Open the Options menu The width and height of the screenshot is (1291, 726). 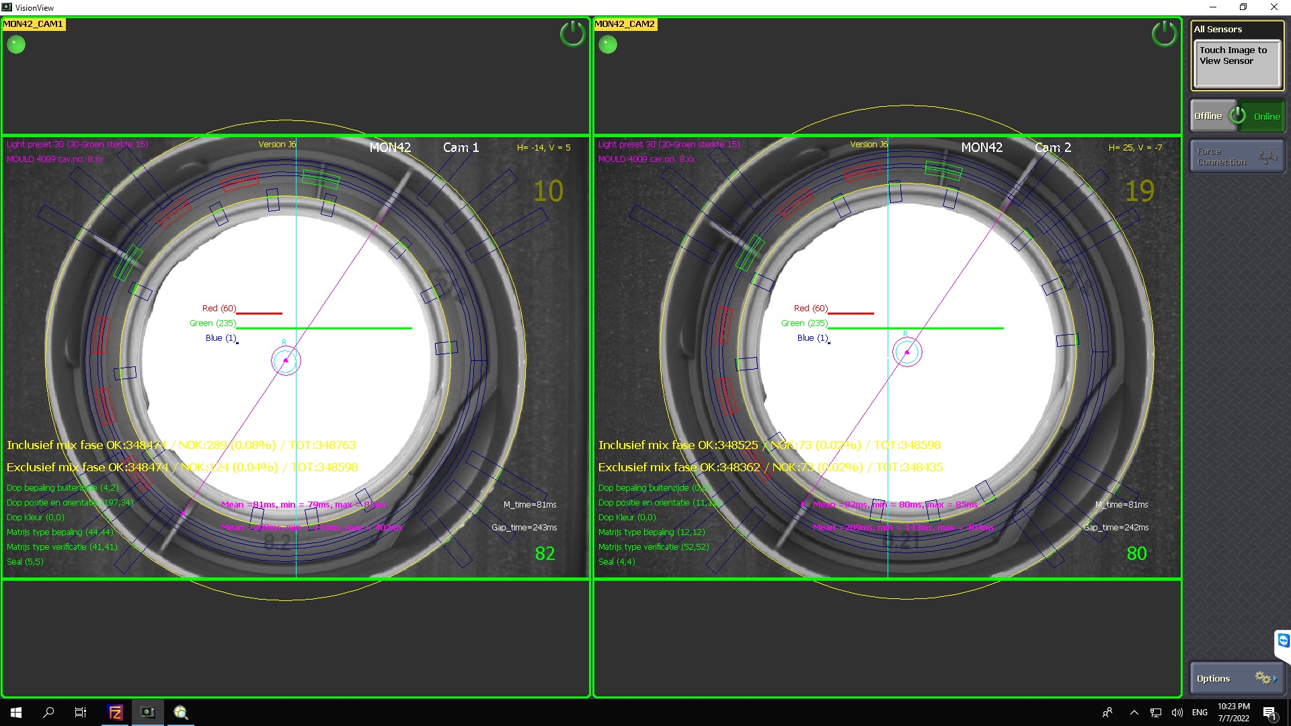coord(1237,678)
